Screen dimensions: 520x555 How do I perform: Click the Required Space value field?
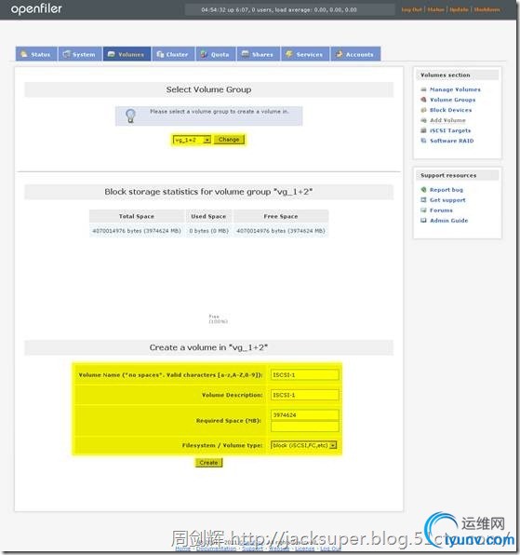pyautogui.click(x=305, y=414)
